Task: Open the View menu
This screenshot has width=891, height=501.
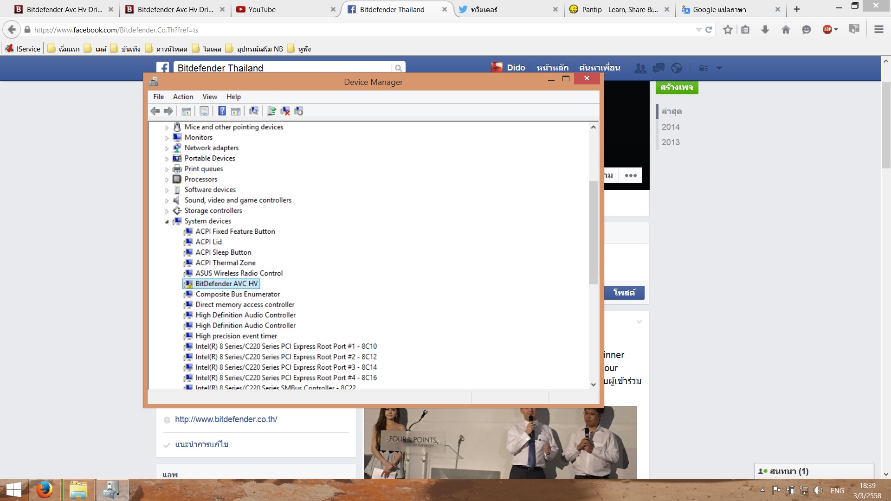Action: pos(209,96)
